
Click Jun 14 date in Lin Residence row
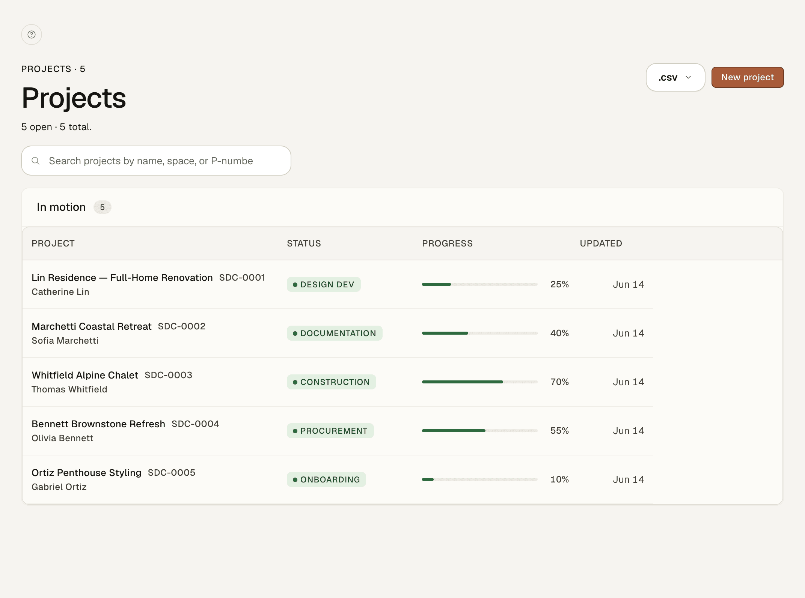pos(629,284)
